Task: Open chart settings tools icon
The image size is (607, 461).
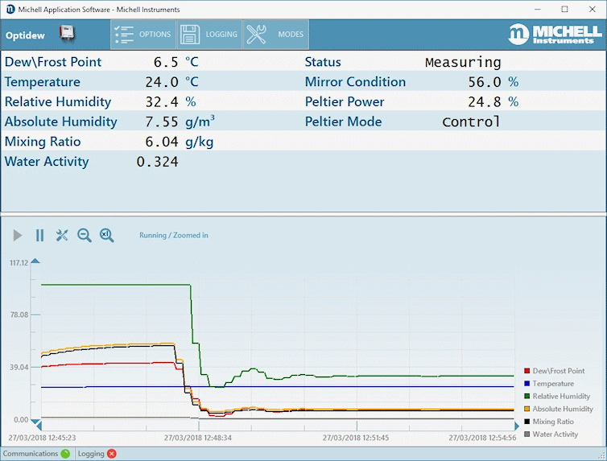Action: tap(62, 235)
